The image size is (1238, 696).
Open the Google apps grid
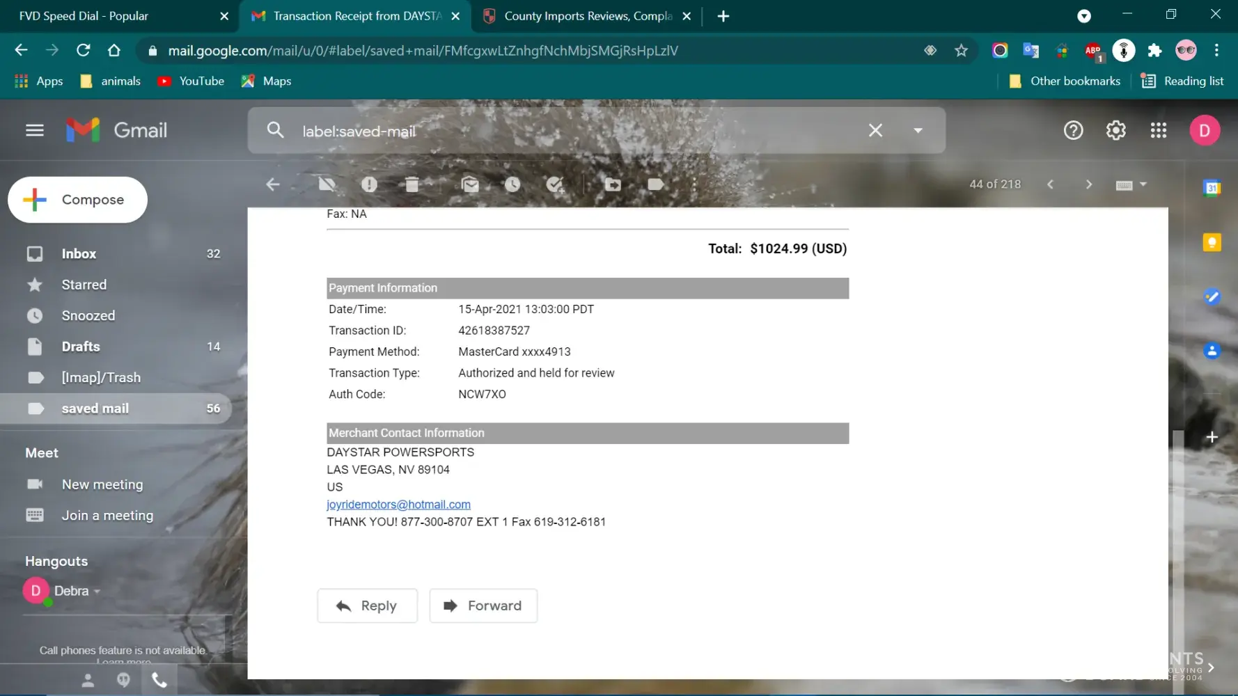tap(1158, 130)
